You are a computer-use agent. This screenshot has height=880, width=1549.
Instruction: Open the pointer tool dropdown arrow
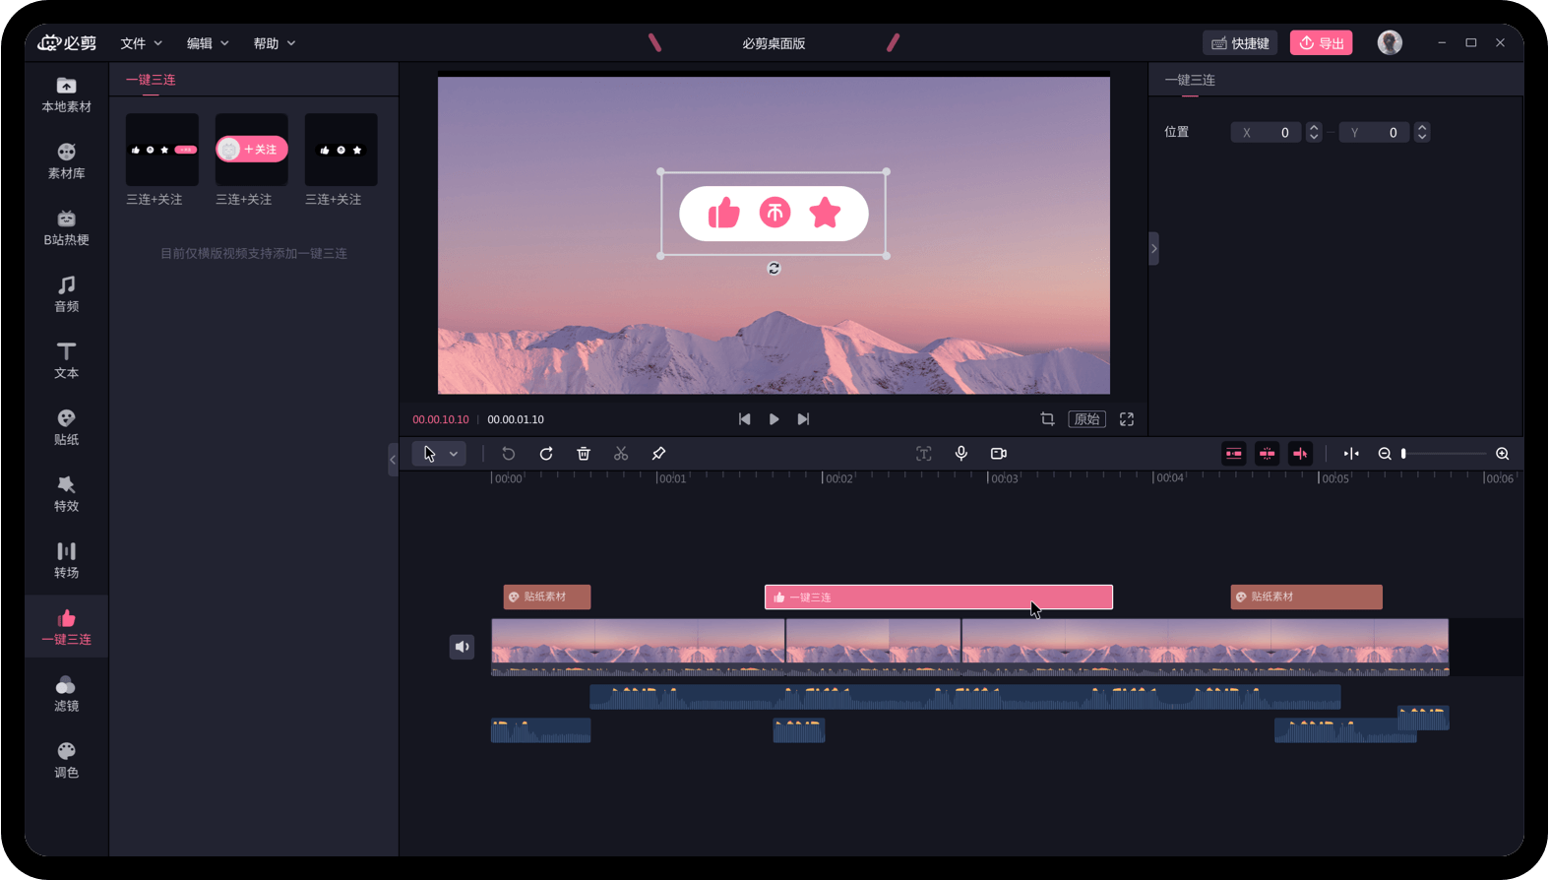click(454, 454)
